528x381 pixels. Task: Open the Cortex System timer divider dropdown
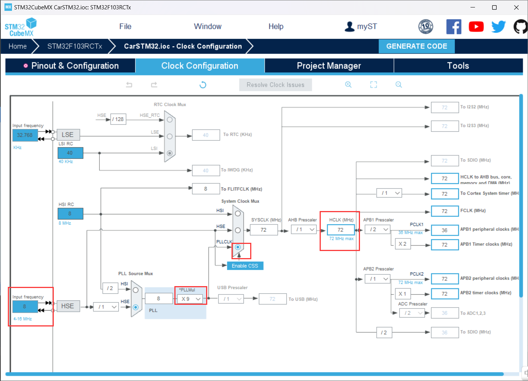click(389, 193)
